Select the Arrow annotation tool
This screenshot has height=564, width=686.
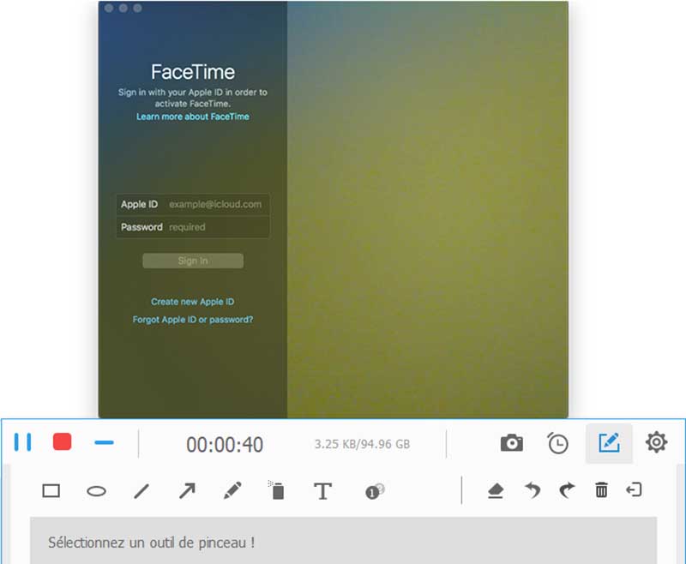pos(187,491)
